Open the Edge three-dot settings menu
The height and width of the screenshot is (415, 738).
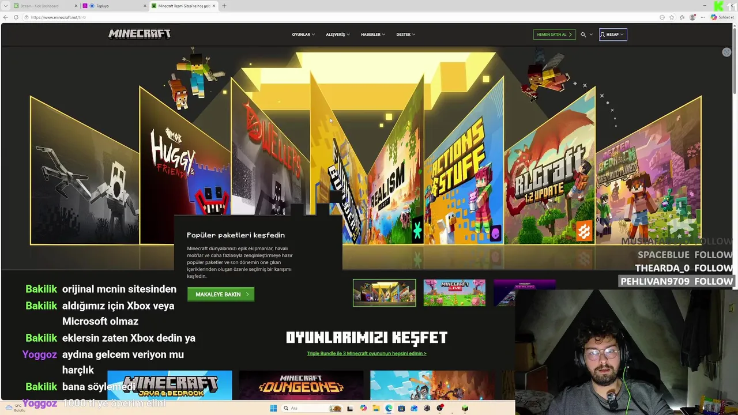point(702,17)
